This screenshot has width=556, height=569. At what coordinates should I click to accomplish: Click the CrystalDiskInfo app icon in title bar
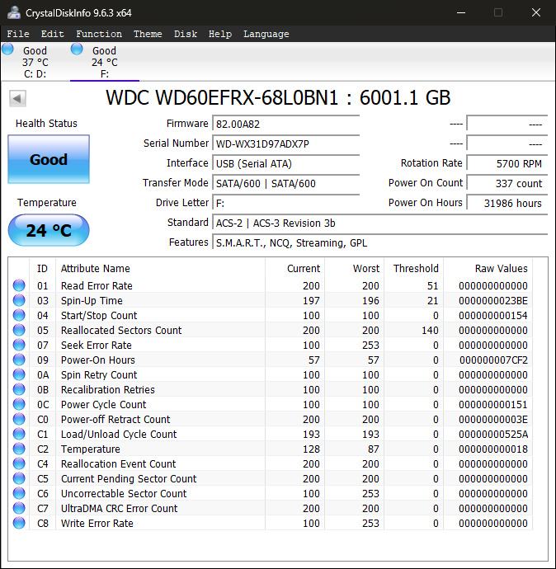(x=14, y=12)
